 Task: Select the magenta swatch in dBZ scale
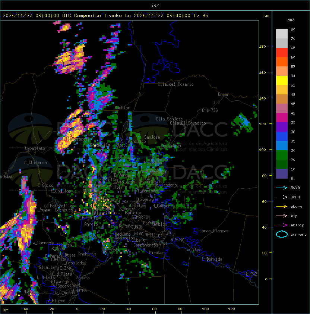(x=282, y=118)
